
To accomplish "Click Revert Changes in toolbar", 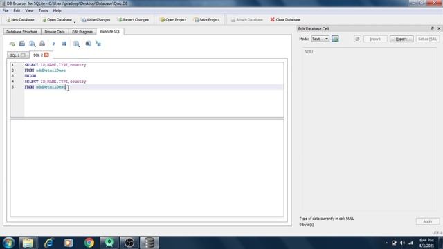I will [x=133, y=20].
